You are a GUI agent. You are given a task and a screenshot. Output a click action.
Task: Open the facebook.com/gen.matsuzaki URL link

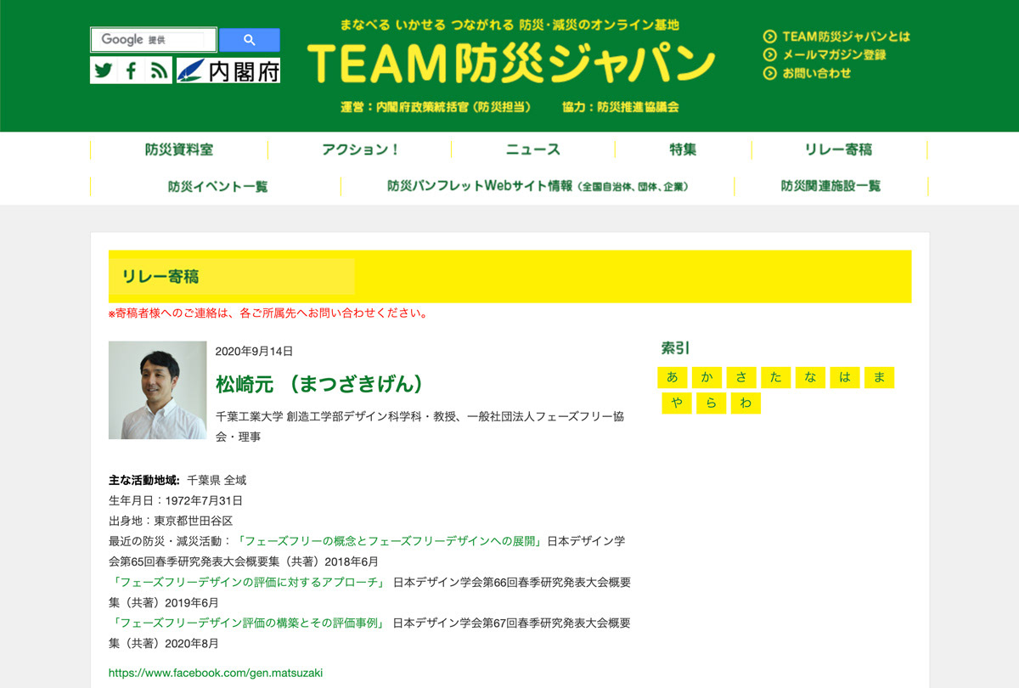(216, 673)
